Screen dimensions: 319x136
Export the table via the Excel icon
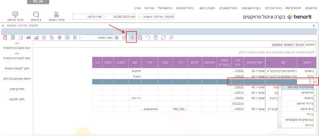[x=13, y=38]
